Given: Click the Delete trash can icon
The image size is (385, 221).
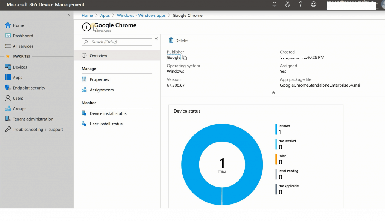Looking at the screenshot, I should point(171,40).
